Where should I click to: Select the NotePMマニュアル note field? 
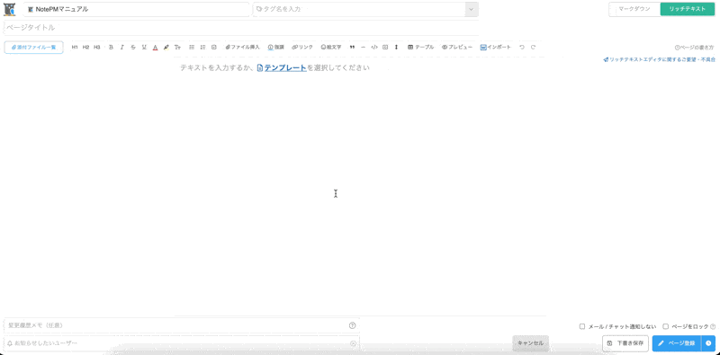click(137, 9)
